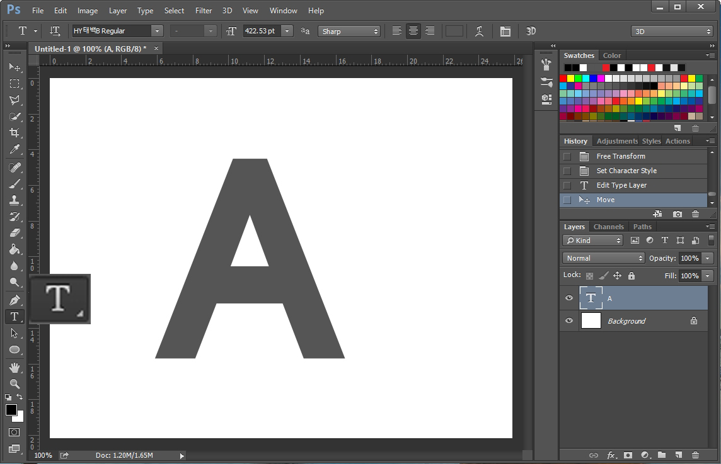Toggle the Character and Paragraph panels
The width and height of the screenshot is (721, 464).
[505, 31]
